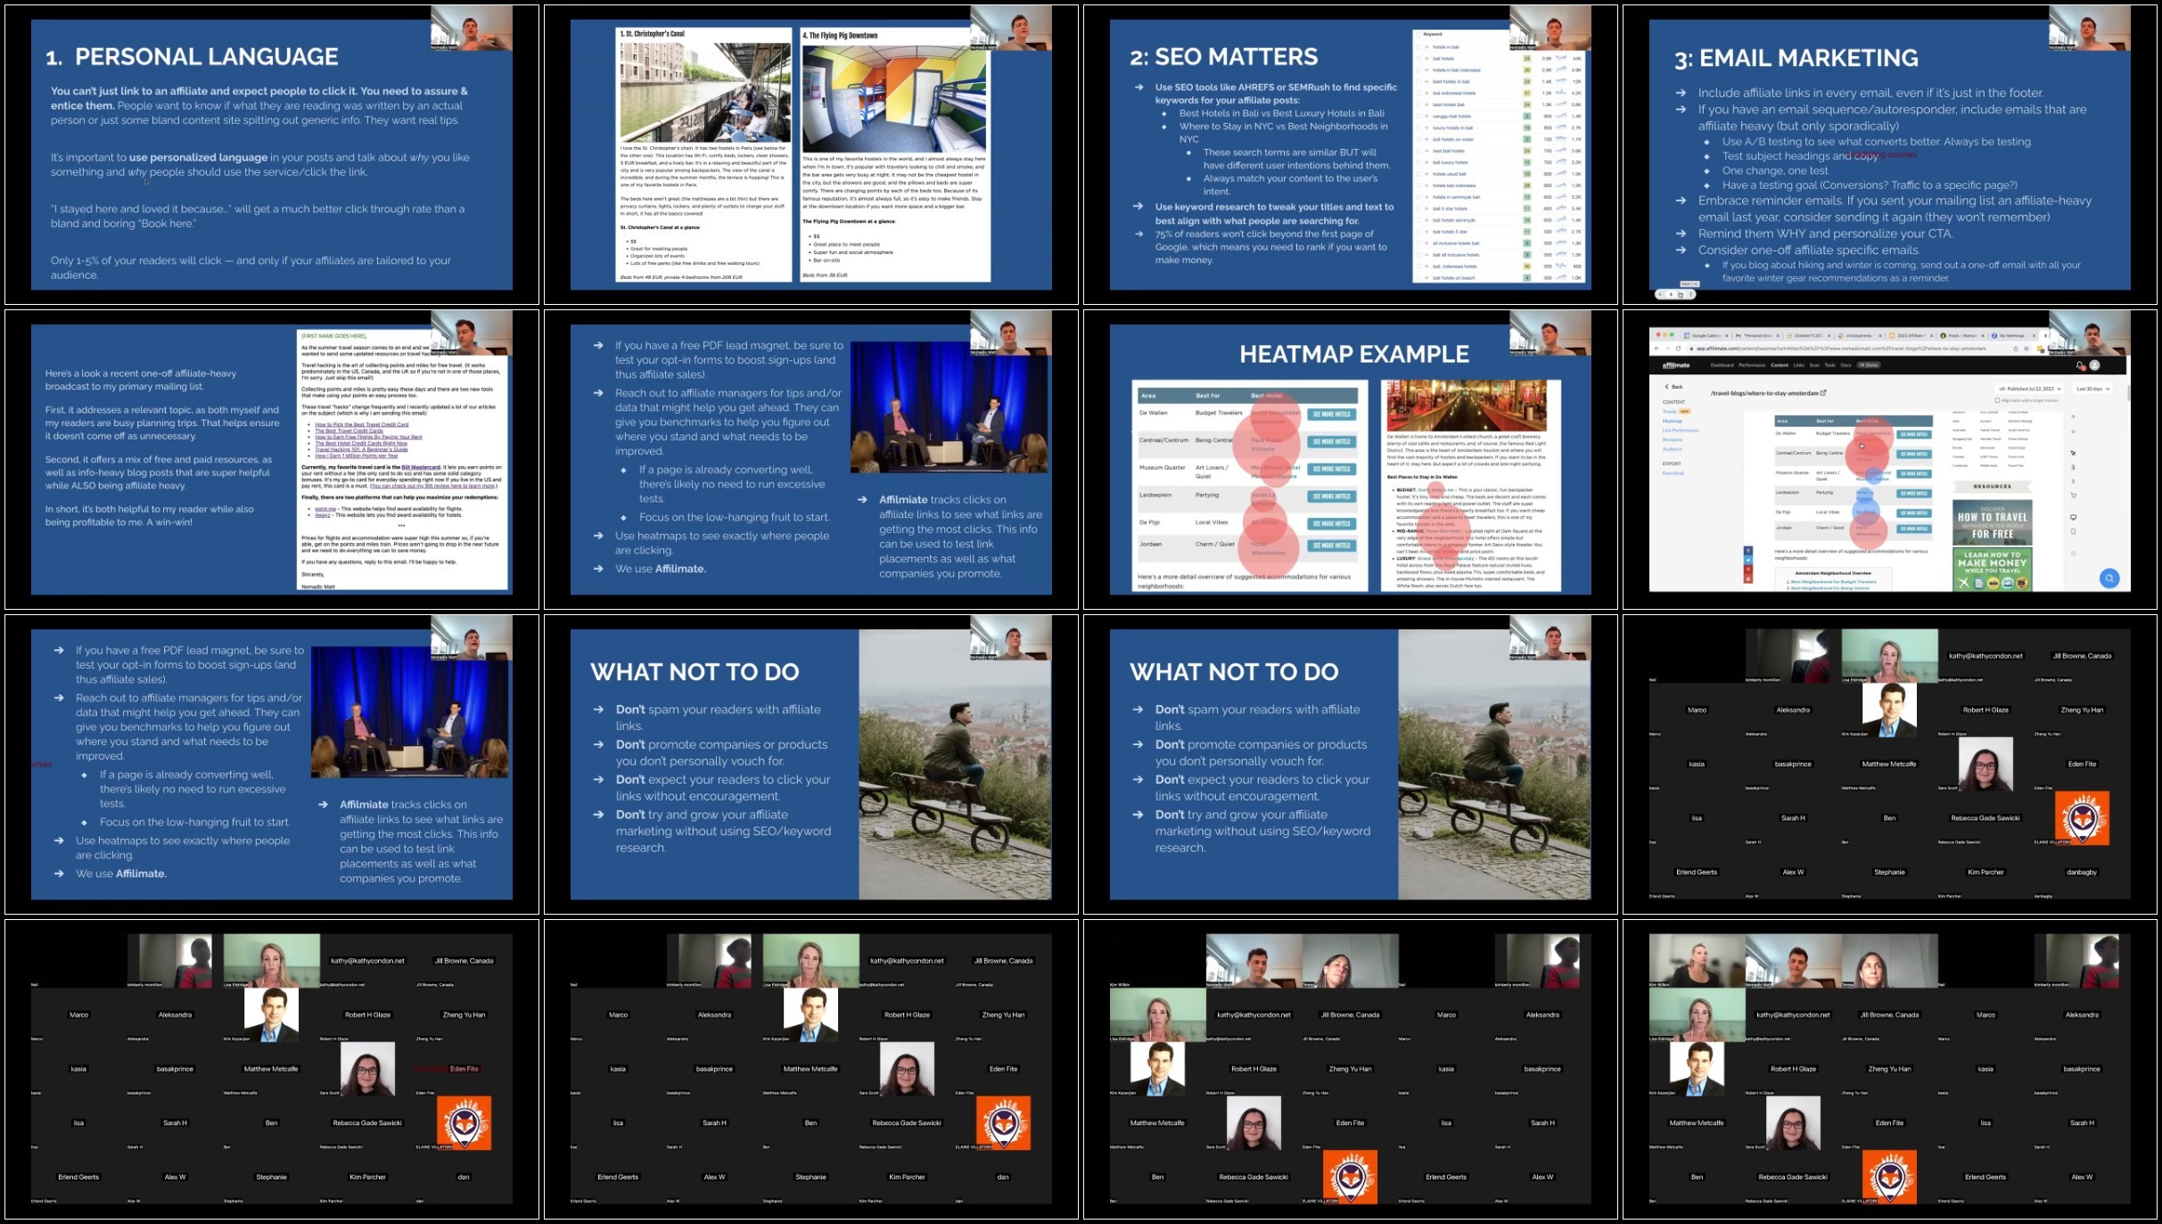This screenshot has width=2162, height=1224.
Task: Open the blue search help bubble
Action: (2109, 578)
